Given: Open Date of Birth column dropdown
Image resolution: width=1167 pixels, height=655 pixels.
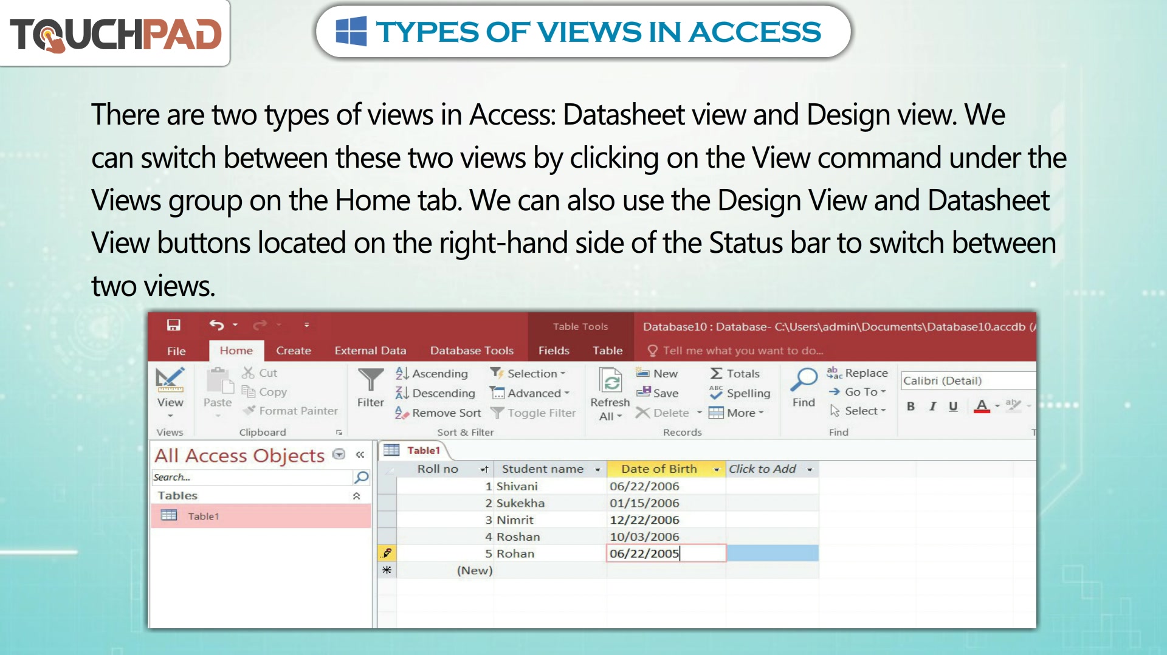Looking at the screenshot, I should pyautogui.click(x=717, y=470).
